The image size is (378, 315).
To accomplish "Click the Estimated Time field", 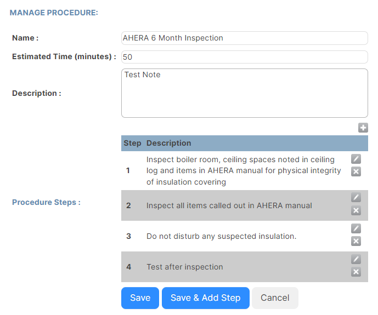I will (245, 57).
